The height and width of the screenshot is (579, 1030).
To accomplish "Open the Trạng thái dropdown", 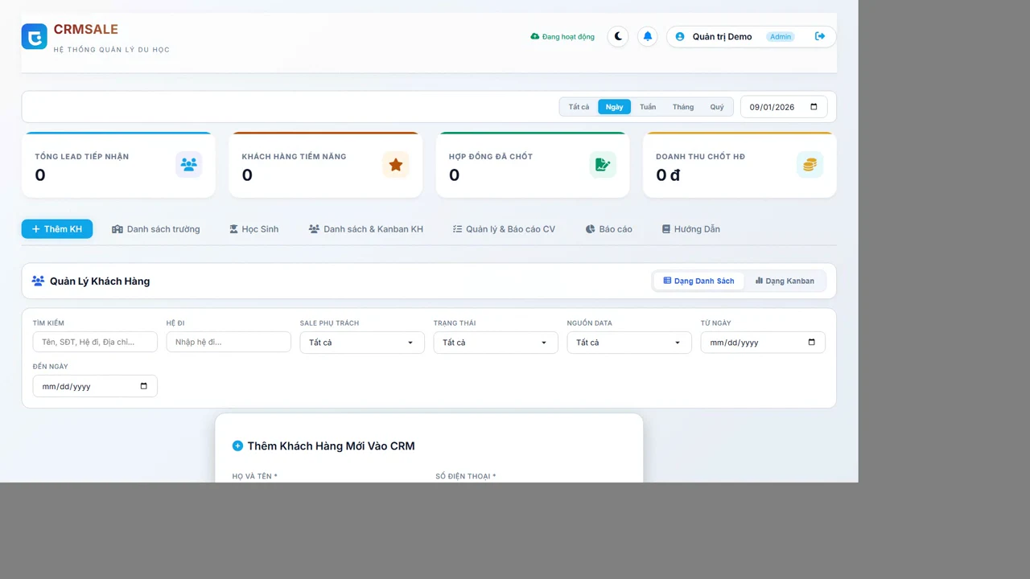I will 496,343.
